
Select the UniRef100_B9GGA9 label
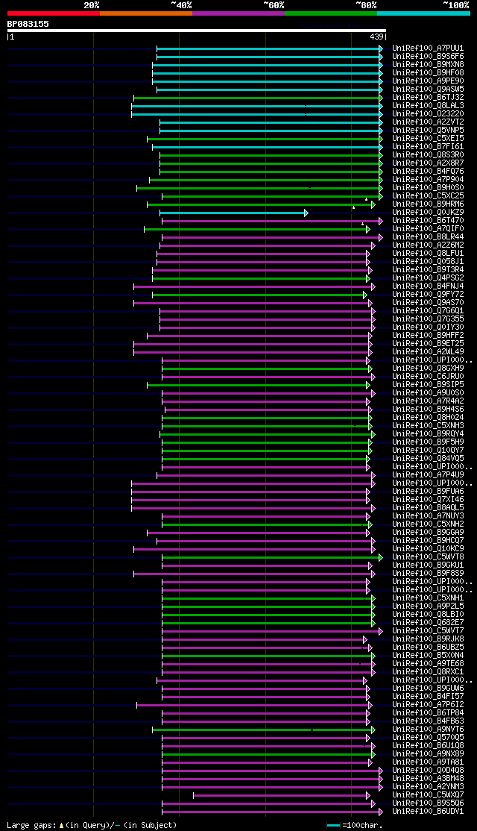coord(429,533)
